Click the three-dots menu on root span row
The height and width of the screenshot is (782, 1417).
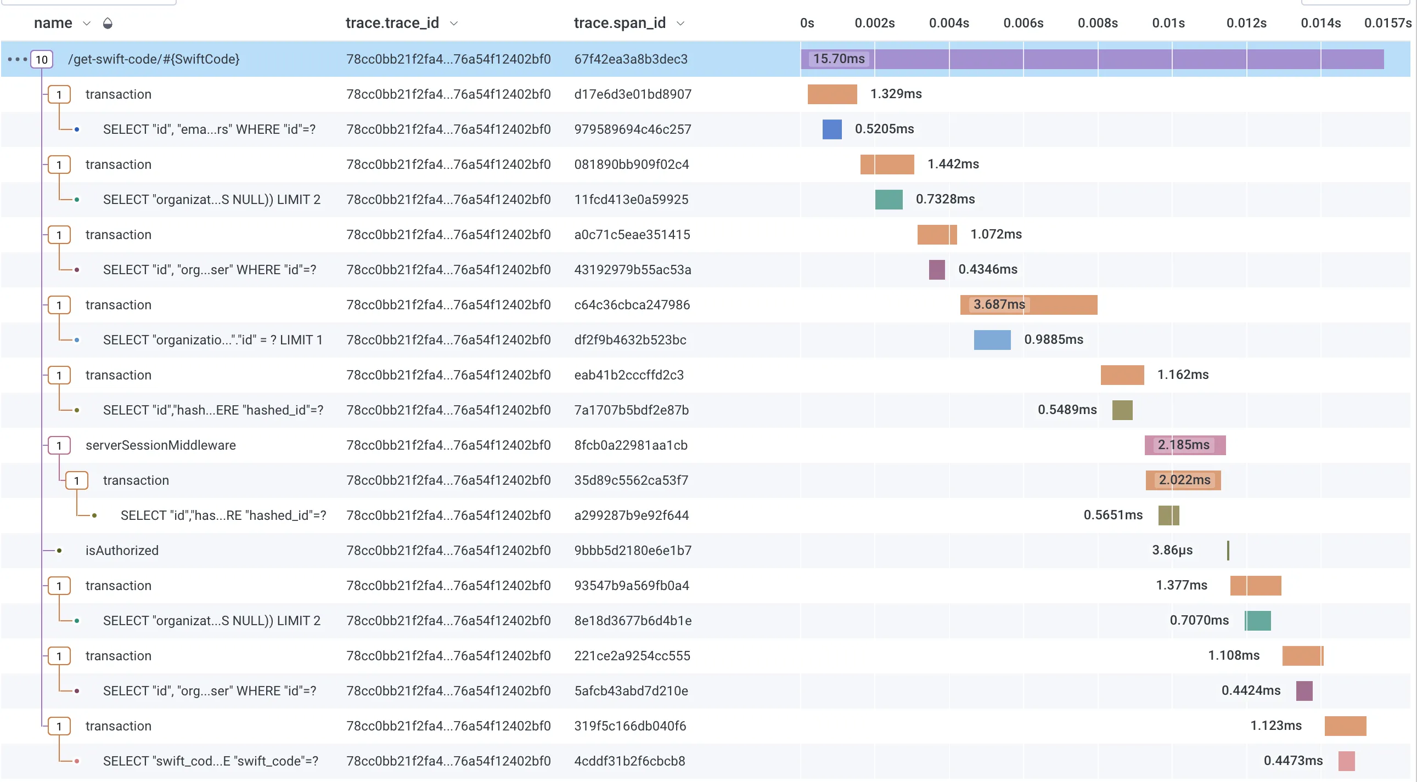[17, 59]
